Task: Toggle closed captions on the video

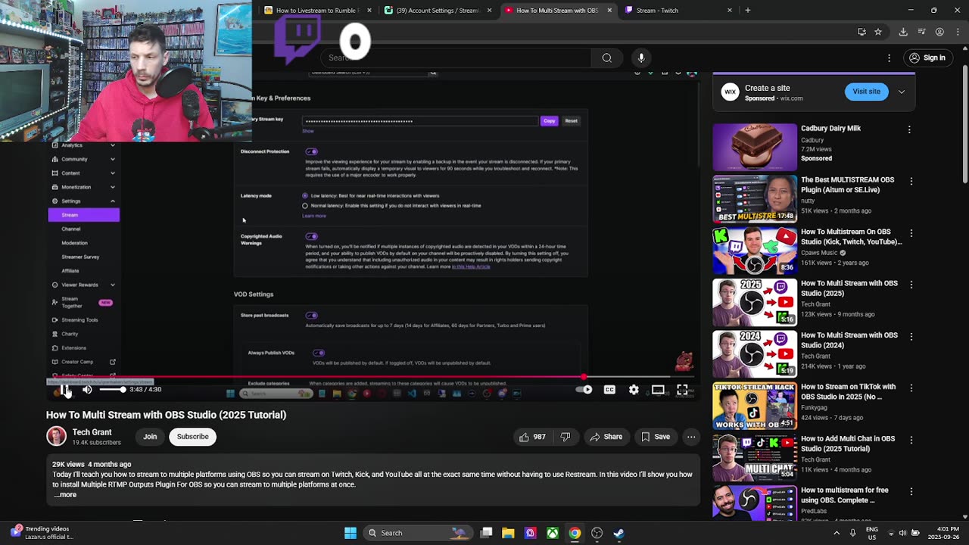Action: coord(609,390)
